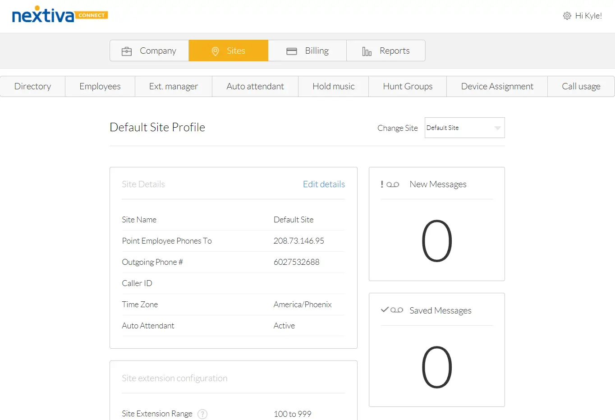Viewport: 615px width, 420px height.
Task: Switch to the Directory tab
Action: coord(32,86)
